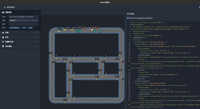Expand the 环境 panel

[20, 33]
